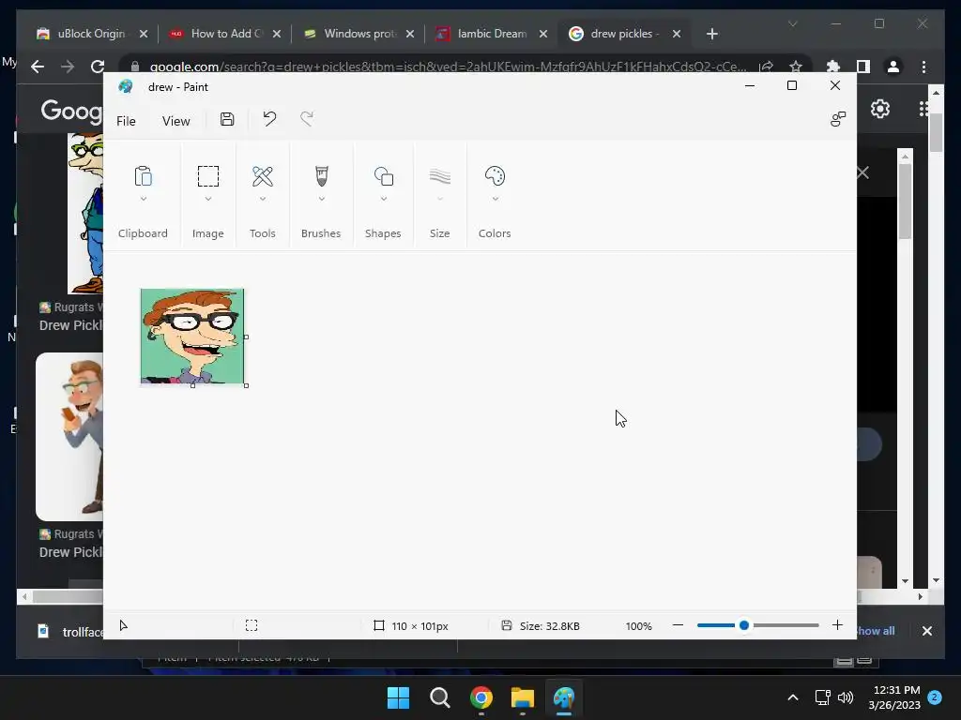Open the Tools pencil-and-brush icon
Image resolution: width=961 pixels, height=720 pixels.
coord(263,176)
